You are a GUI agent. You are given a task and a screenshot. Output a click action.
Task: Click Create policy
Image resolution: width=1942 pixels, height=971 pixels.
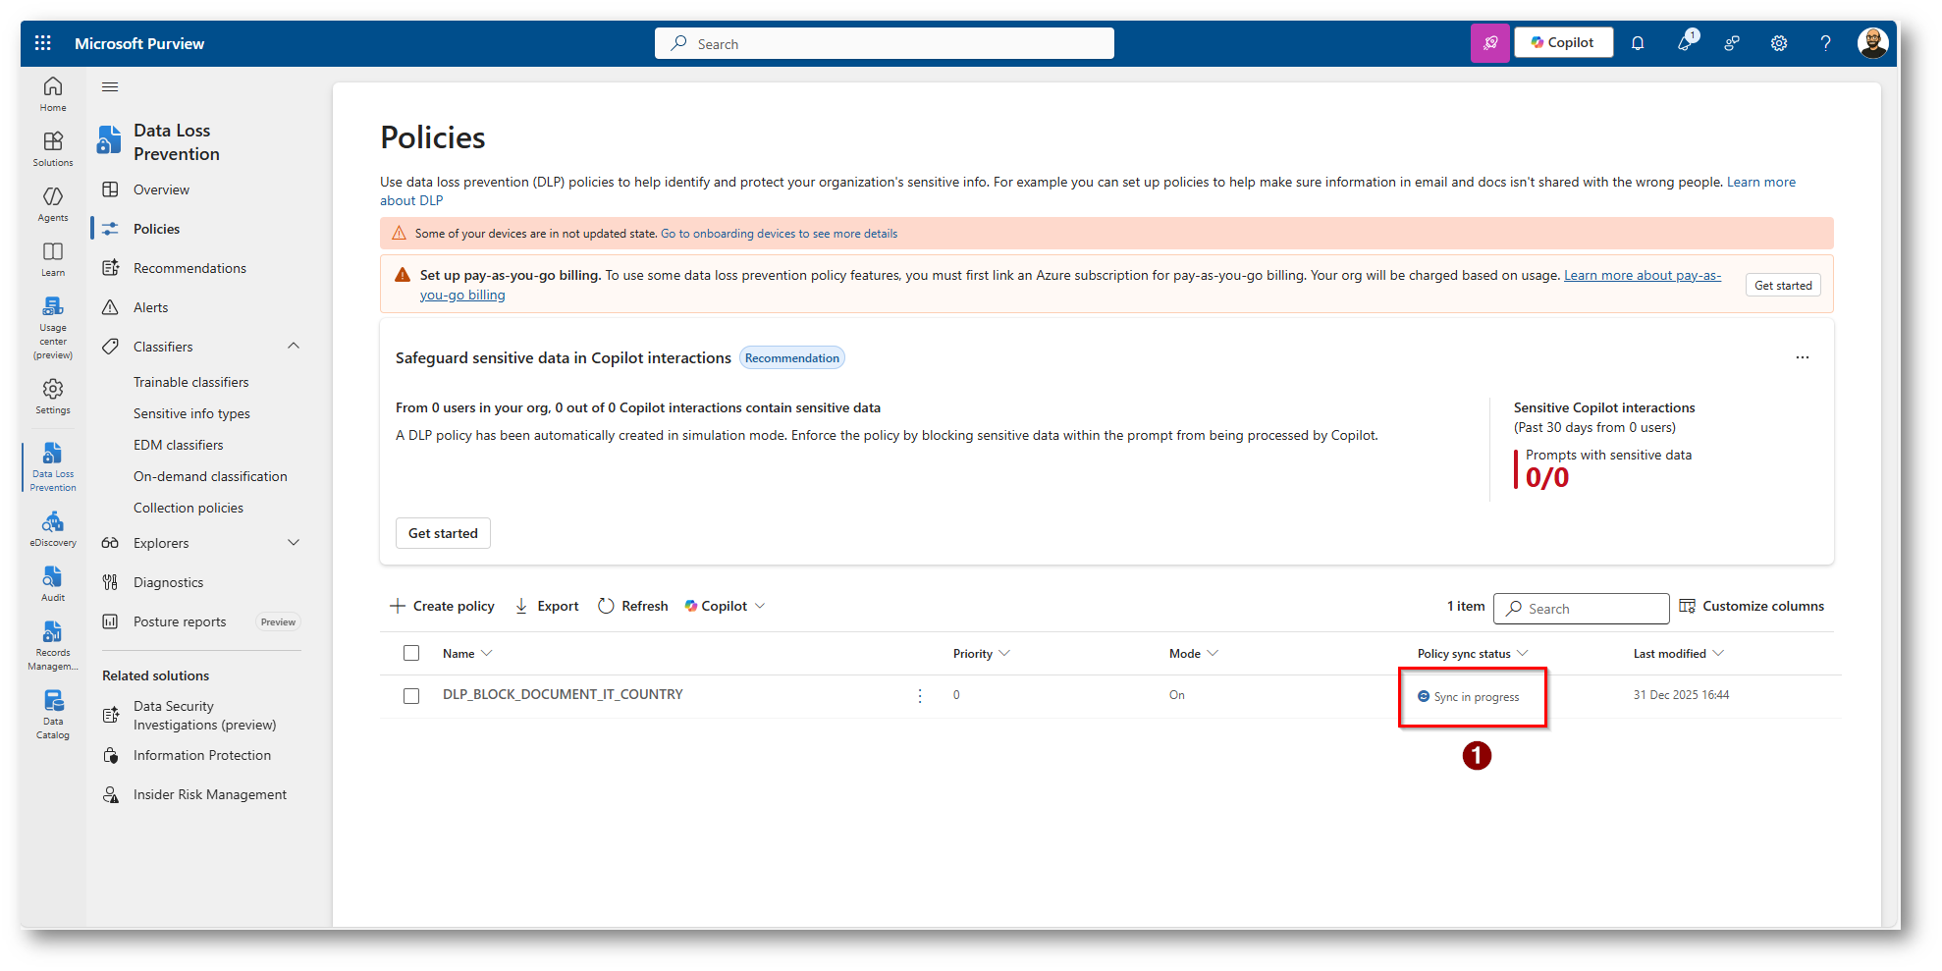pos(442,606)
